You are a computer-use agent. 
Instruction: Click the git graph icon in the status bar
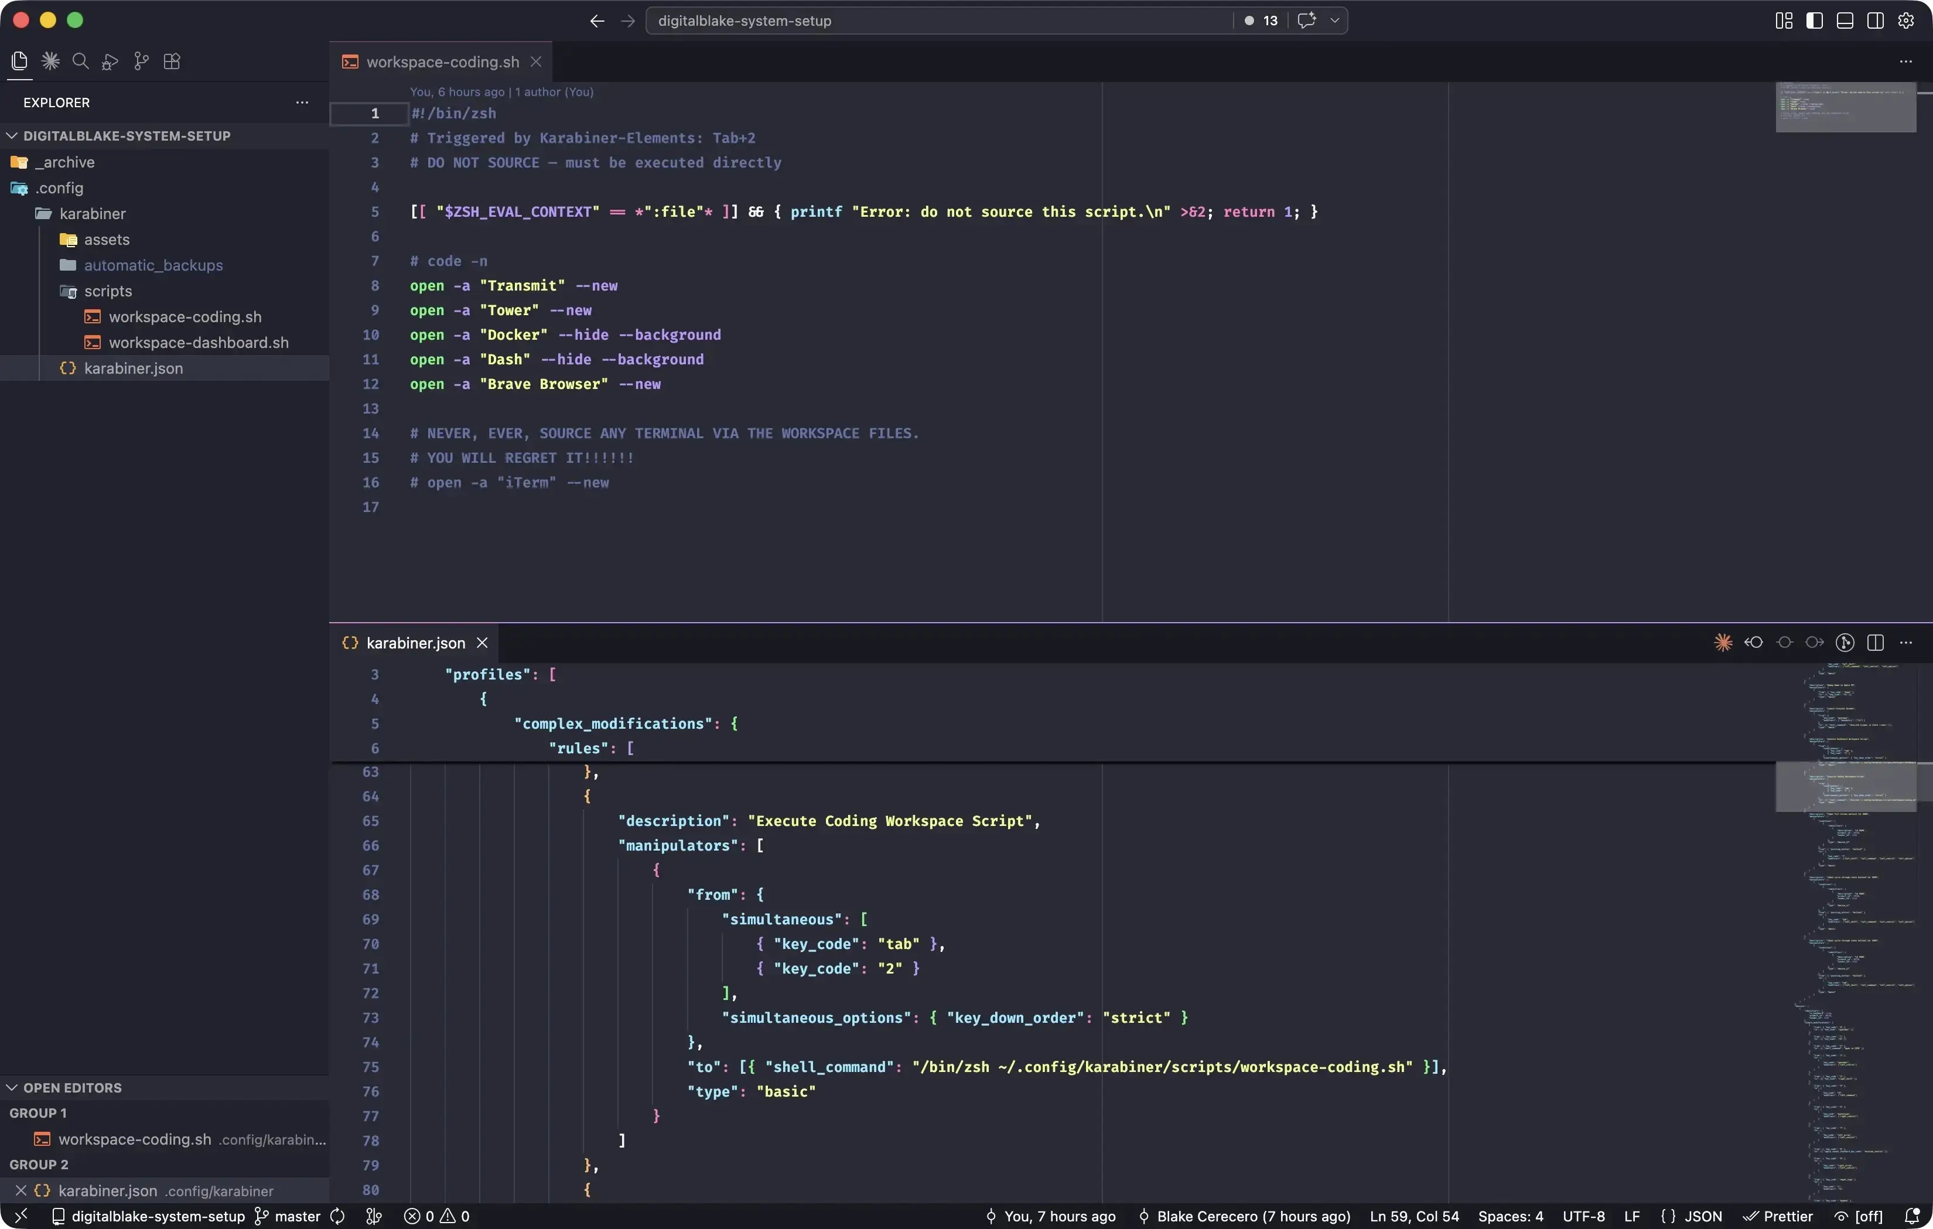click(x=374, y=1216)
